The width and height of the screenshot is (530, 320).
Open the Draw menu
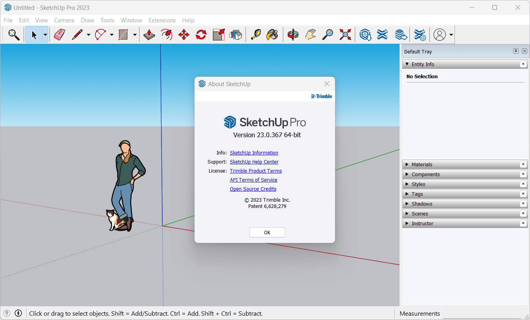pyautogui.click(x=88, y=20)
